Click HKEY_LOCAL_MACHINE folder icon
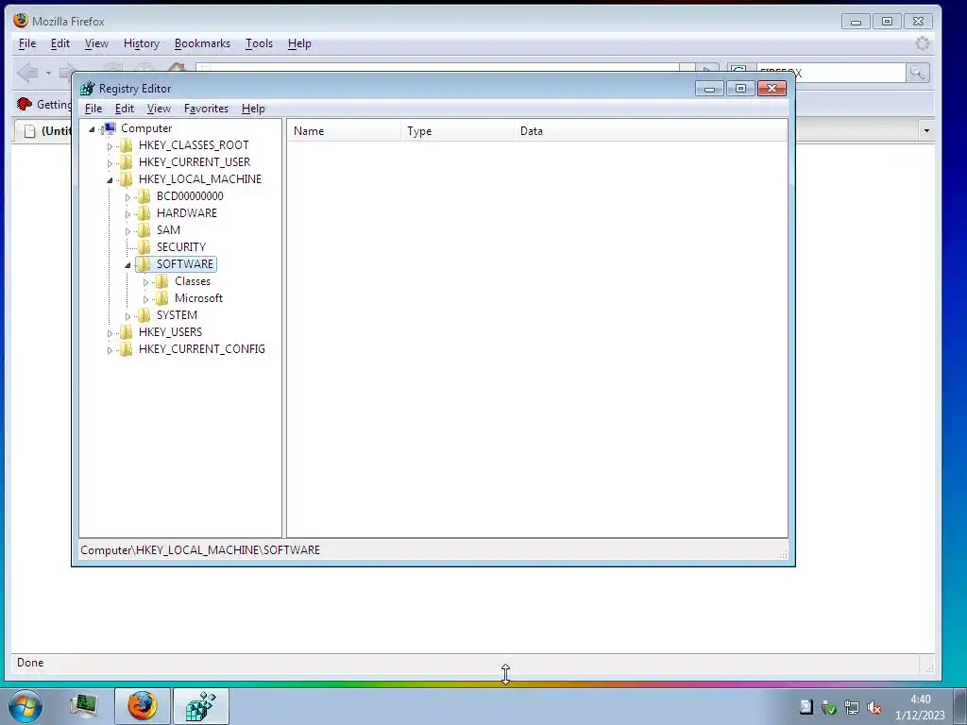The image size is (967, 725). [x=126, y=178]
